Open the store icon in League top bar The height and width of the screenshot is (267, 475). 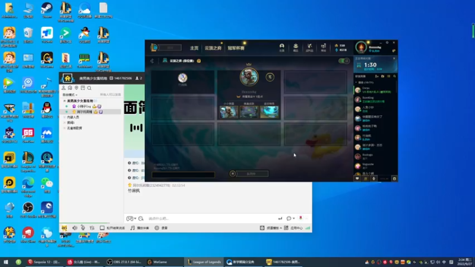323,47
